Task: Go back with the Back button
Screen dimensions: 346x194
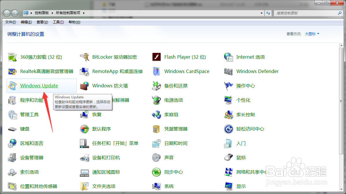Action: 7,13
